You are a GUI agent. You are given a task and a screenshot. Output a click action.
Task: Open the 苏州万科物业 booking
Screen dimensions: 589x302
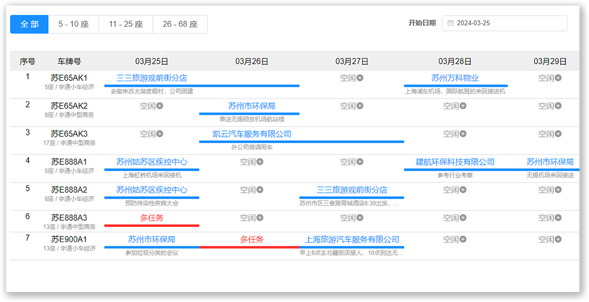(455, 78)
